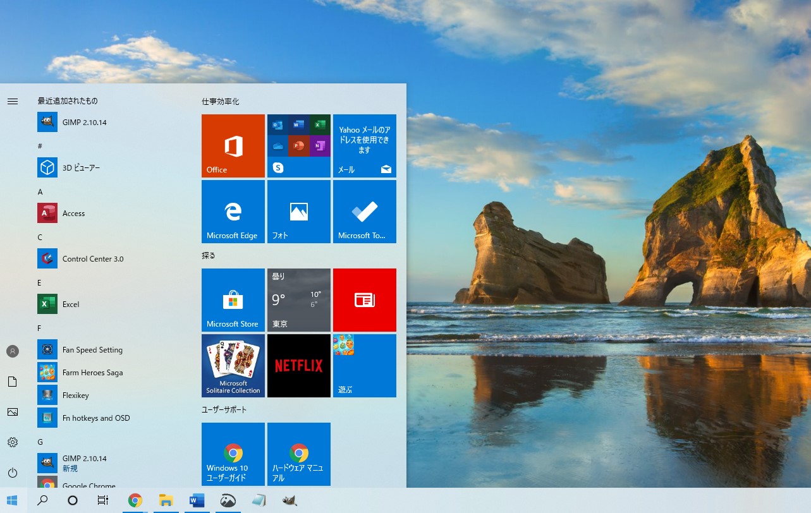Viewport: 811px width, 513px height.
Task: Open the Power options button
Action: 13,473
